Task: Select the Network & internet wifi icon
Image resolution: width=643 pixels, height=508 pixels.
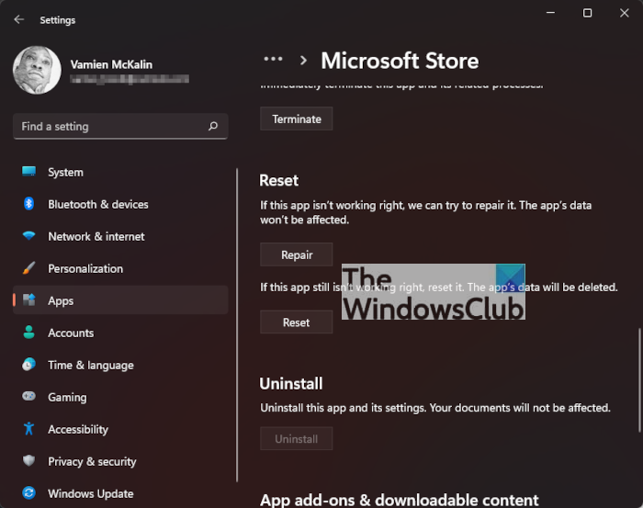Action: [29, 236]
